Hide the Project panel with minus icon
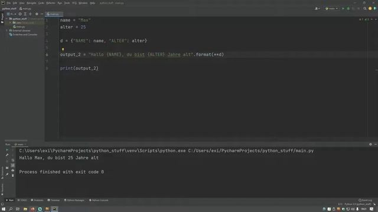This screenshot has width=378, height=212. coord(42,14)
